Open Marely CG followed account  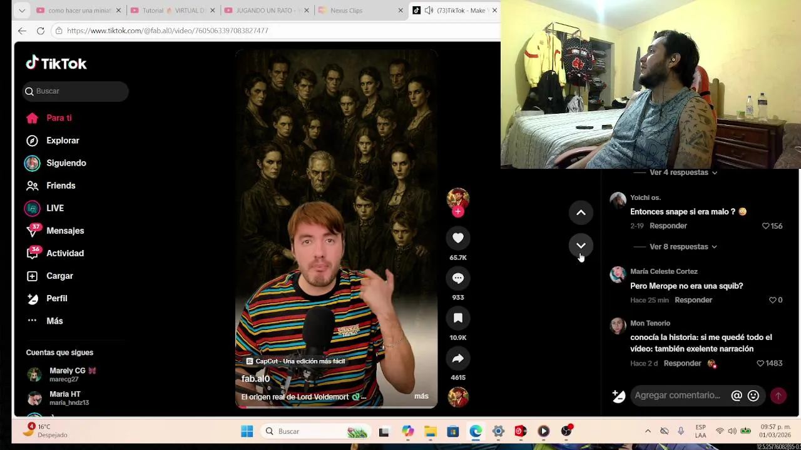[x=62, y=374]
